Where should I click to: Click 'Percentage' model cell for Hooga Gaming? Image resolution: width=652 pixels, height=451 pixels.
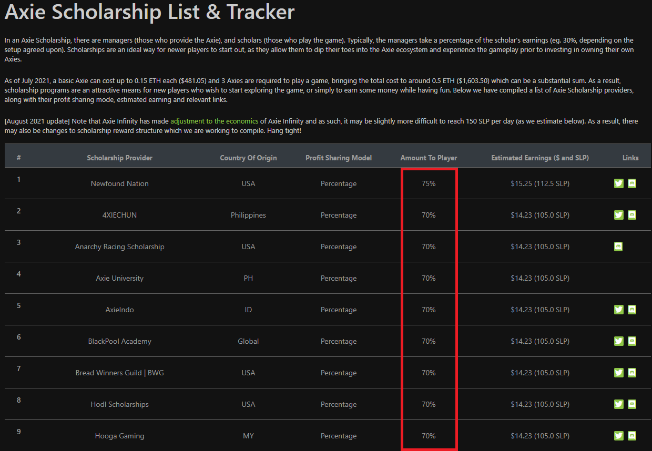(x=339, y=436)
